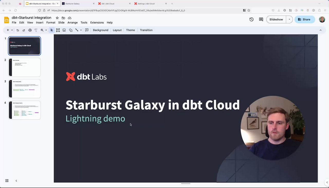This screenshot has width=329, height=188.
Task: Open the comment history icon
Action: click(x=261, y=20)
